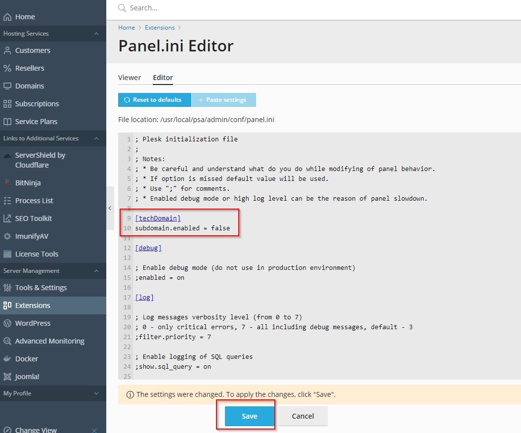Open Tools & Settings icon
Screen dimensions: 521x433
pyautogui.click(x=7, y=288)
